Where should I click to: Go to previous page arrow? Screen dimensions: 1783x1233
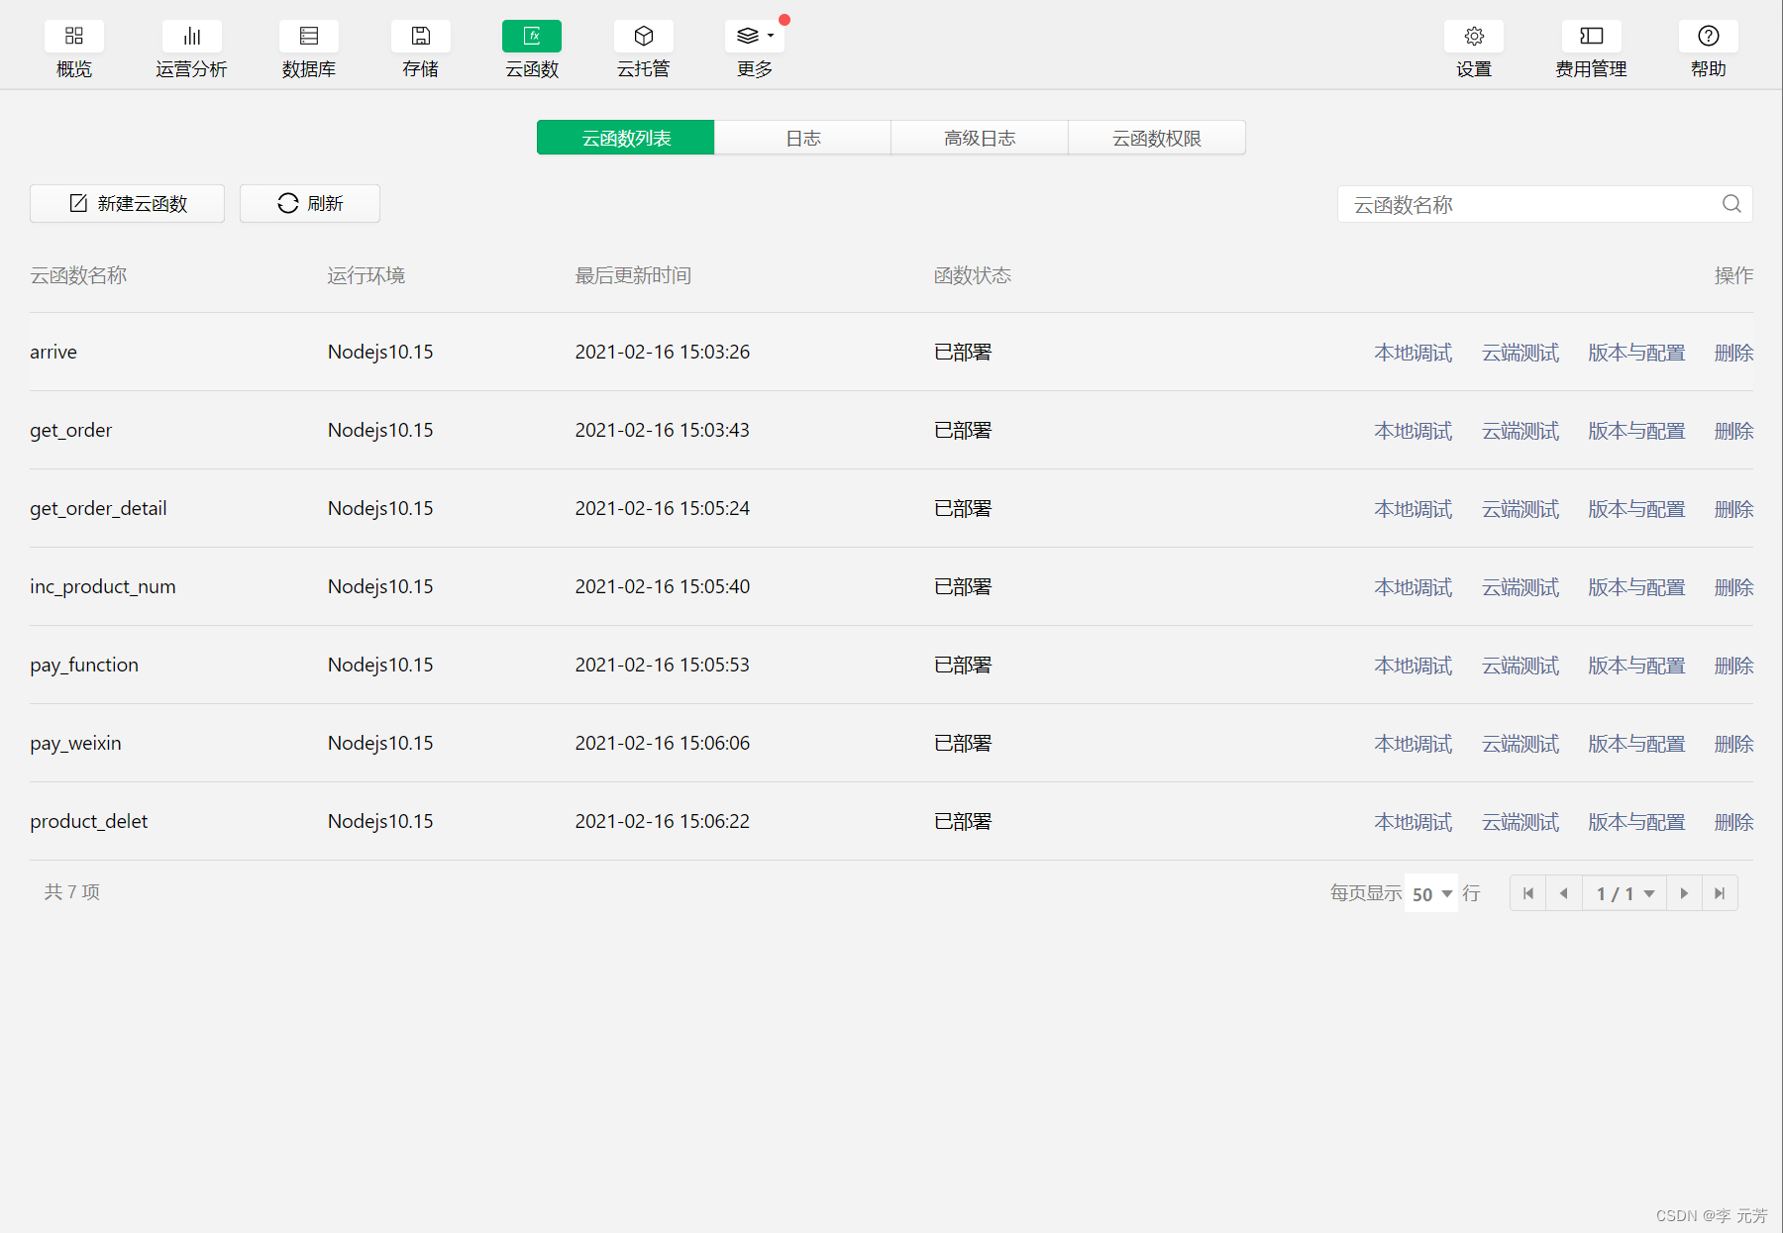tap(1564, 893)
